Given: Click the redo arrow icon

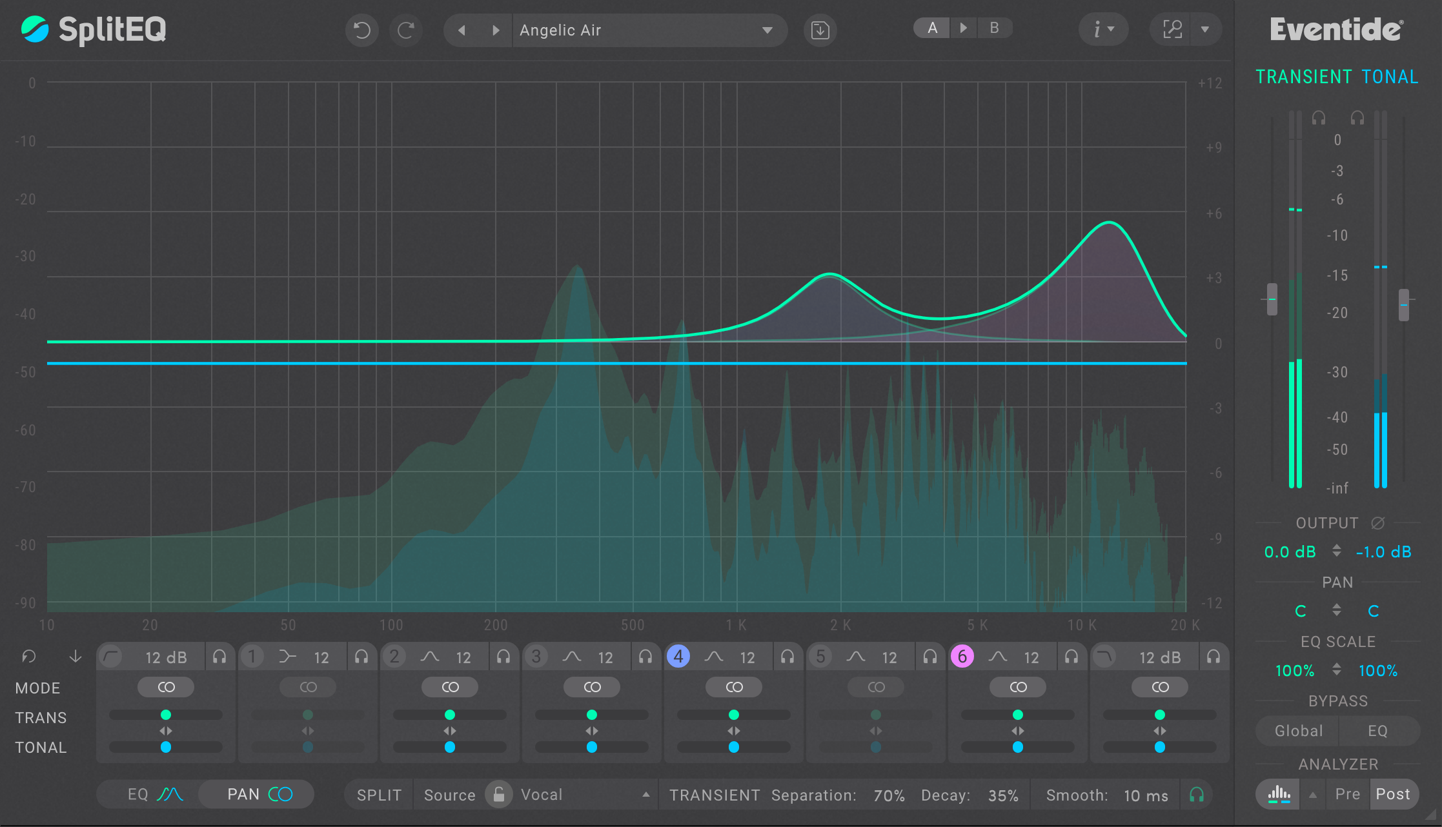Looking at the screenshot, I should pos(406,30).
